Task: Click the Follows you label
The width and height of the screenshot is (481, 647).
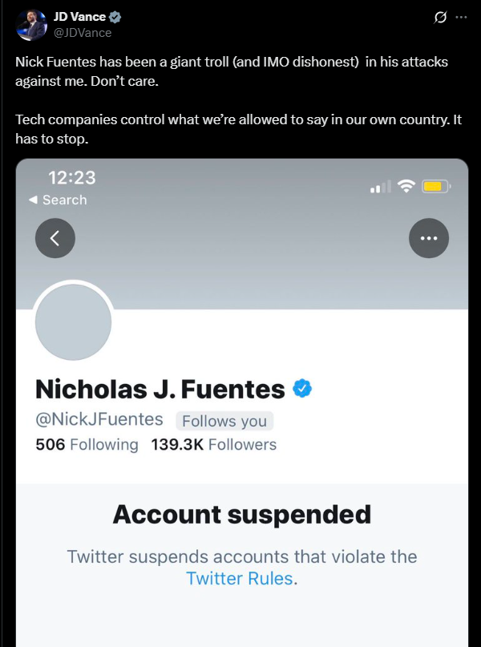Action: pos(224,421)
